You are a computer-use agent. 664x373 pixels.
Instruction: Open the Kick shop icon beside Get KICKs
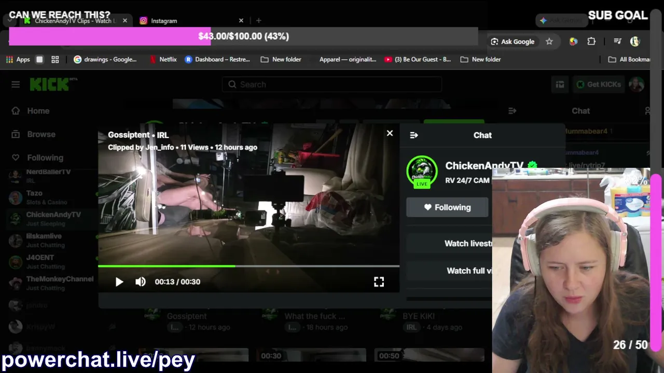[560, 84]
